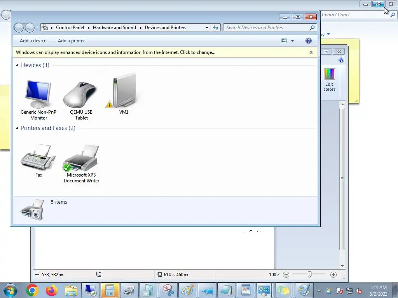Click the green default-printer checkmark badge
398x298 pixels.
tap(67, 167)
